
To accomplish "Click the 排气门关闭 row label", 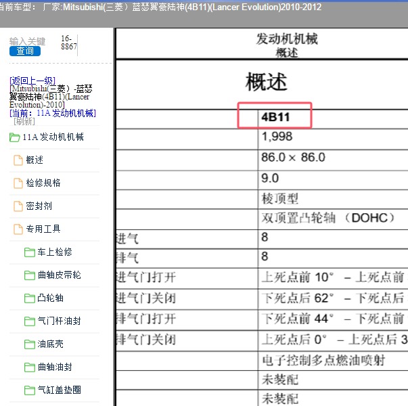I will tap(146, 340).
